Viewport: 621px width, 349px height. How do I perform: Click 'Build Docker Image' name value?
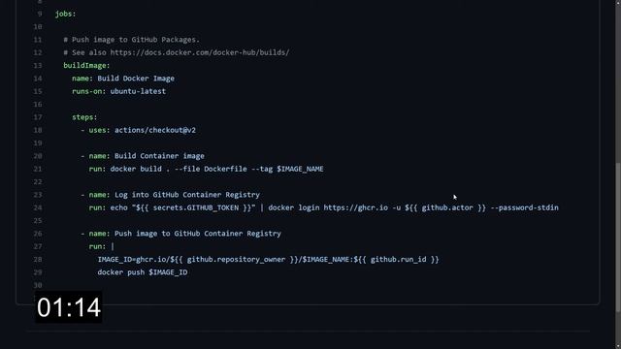point(136,79)
